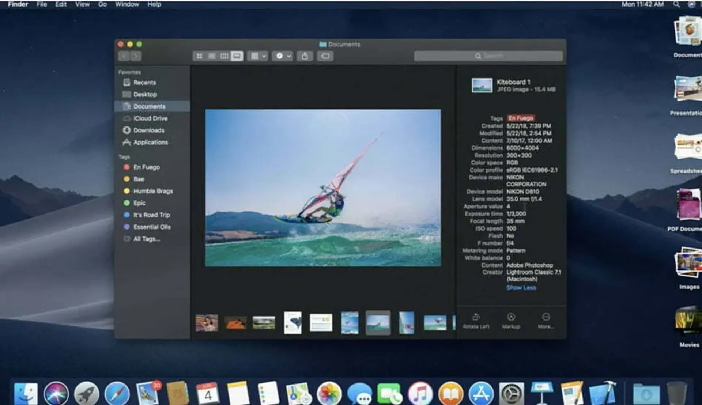Viewport: 702px width, 405px height.
Task: Open the Go menu
Action: click(x=102, y=4)
